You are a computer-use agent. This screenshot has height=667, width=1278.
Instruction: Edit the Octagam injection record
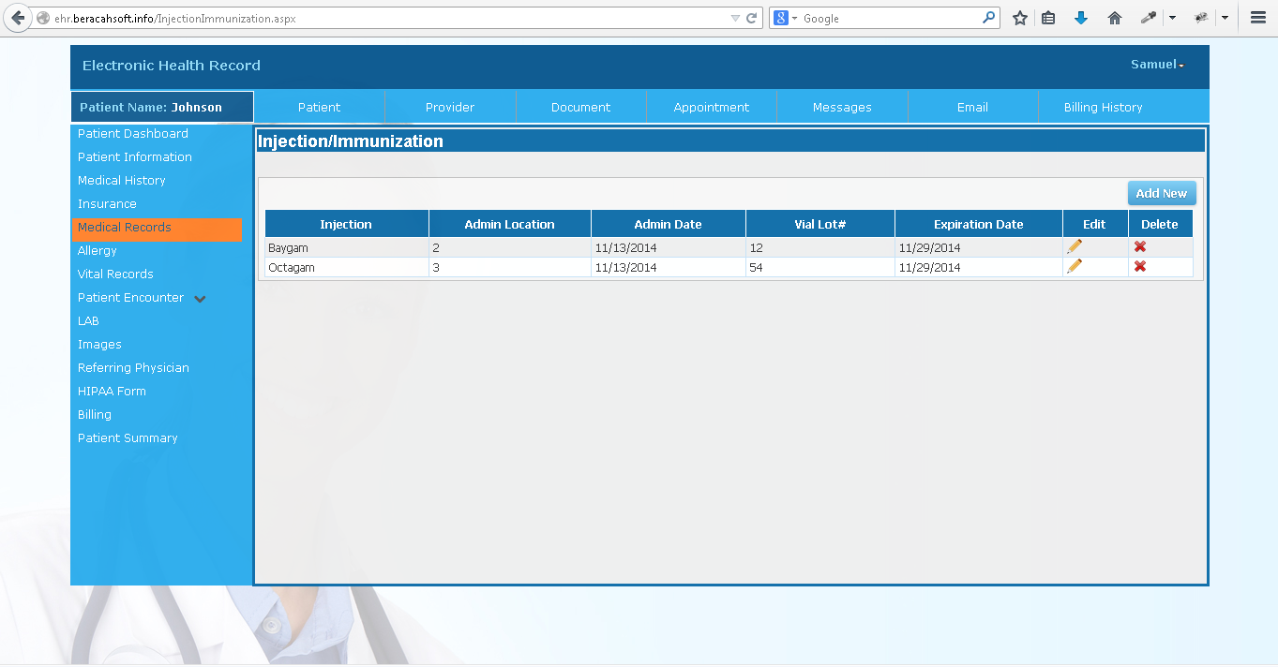point(1075,266)
